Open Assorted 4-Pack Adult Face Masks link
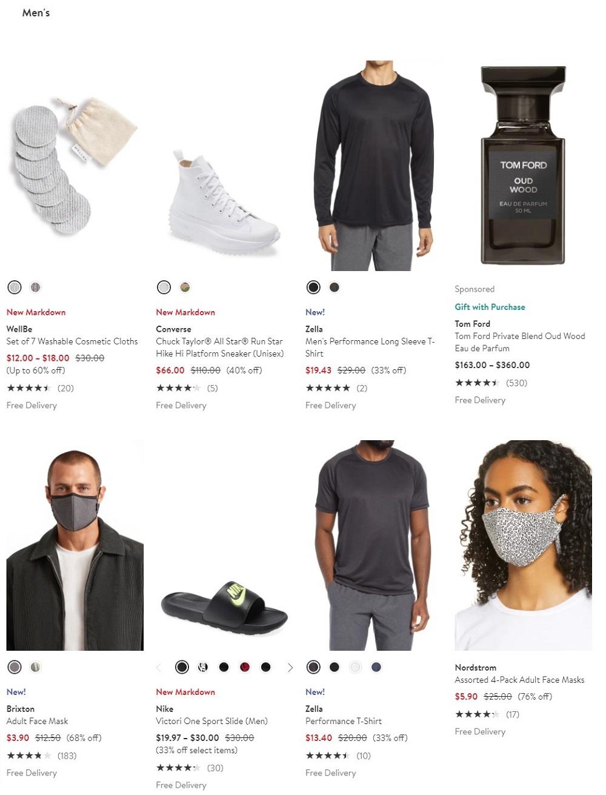 pos(519,680)
